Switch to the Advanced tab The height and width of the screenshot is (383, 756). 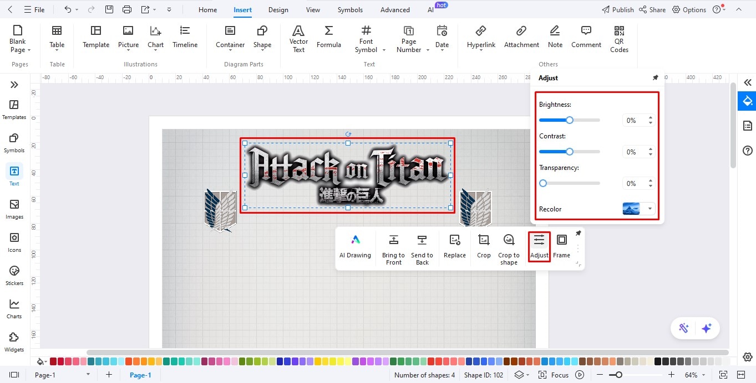point(395,10)
